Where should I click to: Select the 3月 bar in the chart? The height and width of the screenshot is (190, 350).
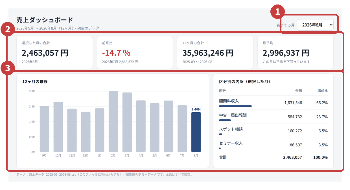127,122
